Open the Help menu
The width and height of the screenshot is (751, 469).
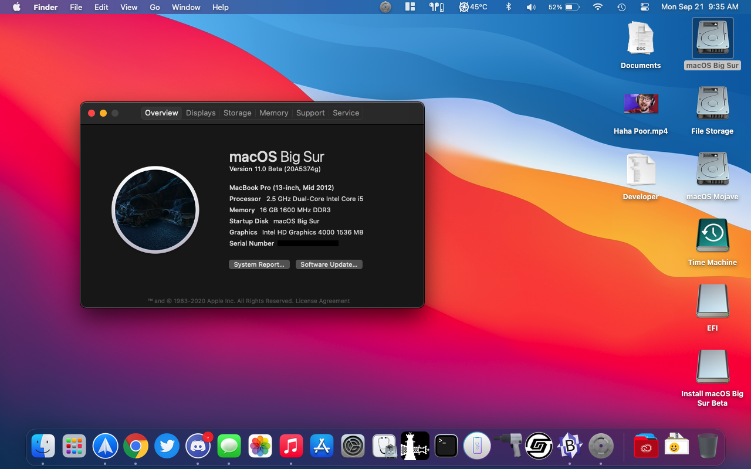pos(221,7)
